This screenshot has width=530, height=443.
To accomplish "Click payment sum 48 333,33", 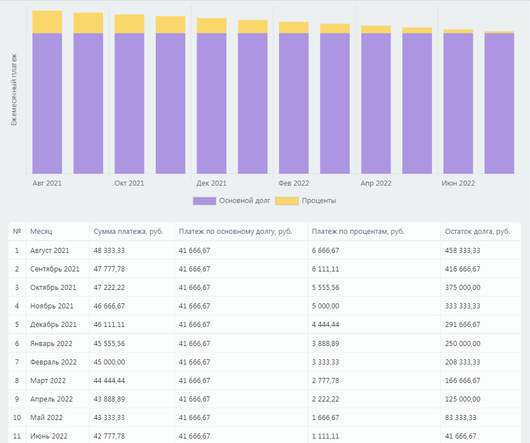I will tap(109, 251).
